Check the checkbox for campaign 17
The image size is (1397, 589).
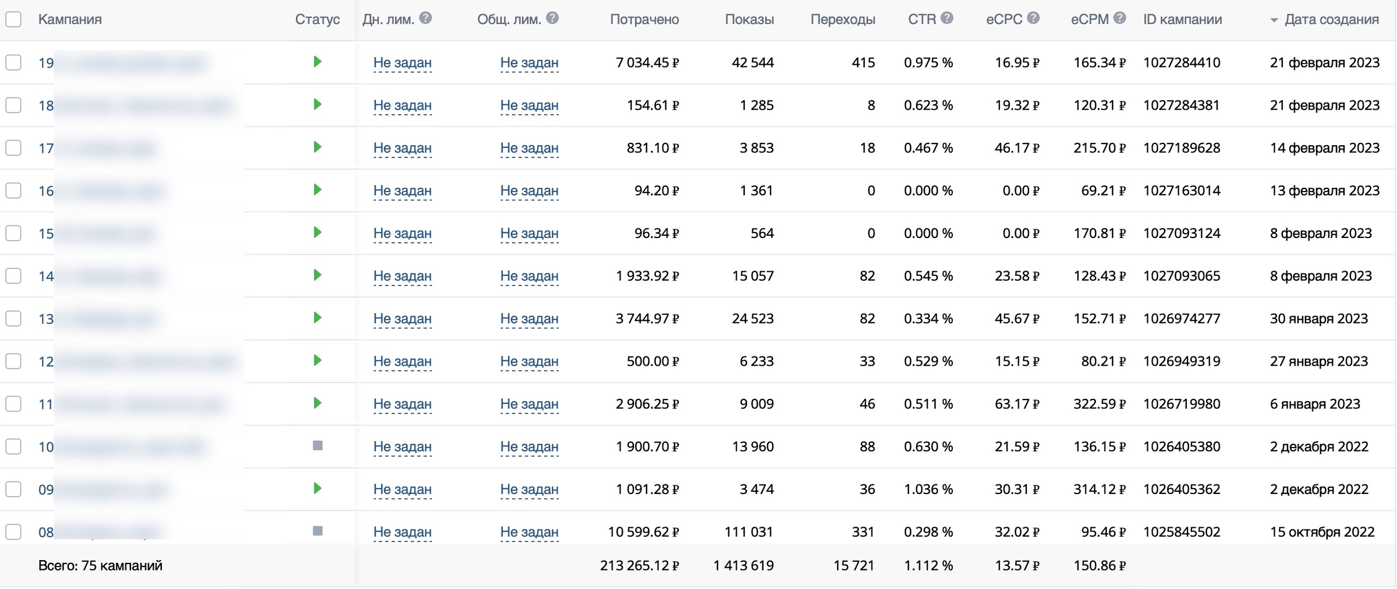14,148
